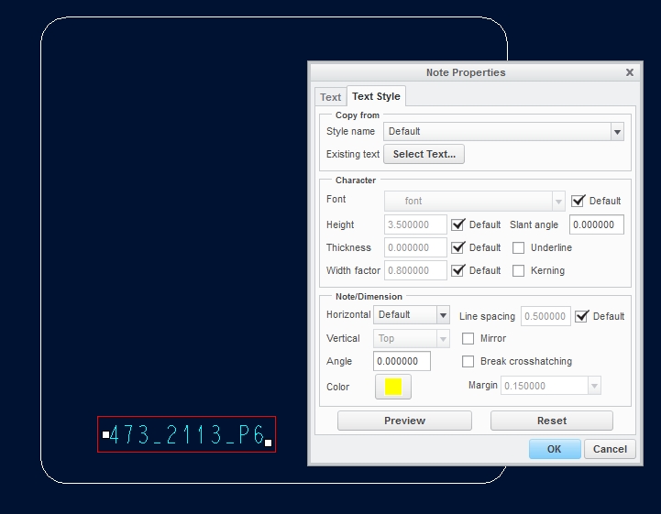661x514 pixels.
Task: Toggle the Width factor Default checkbox
Action: click(457, 270)
